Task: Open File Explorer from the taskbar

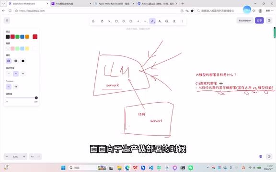Action: [119, 168]
